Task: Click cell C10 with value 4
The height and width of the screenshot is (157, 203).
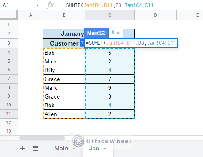Action: [x=110, y=105]
